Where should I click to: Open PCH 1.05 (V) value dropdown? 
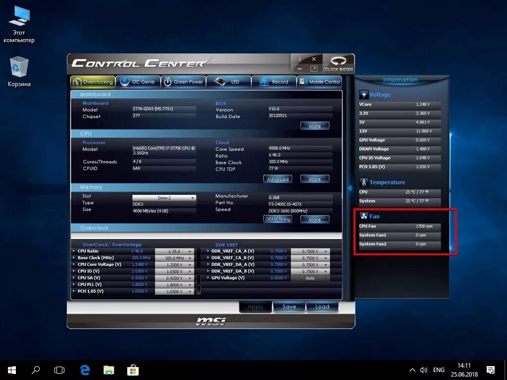pos(175,291)
